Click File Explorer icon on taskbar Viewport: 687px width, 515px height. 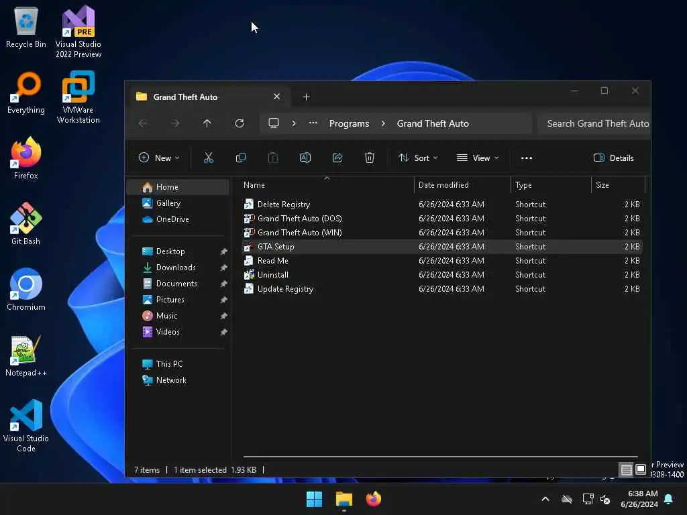click(344, 499)
